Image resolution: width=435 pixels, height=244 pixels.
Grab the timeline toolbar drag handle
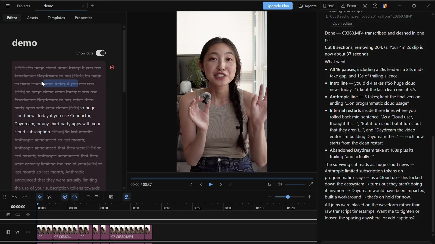[4, 197]
